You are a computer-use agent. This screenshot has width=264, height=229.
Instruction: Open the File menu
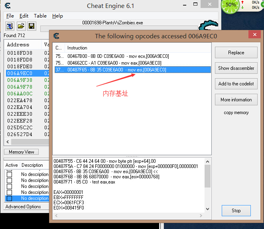coord(10,16)
